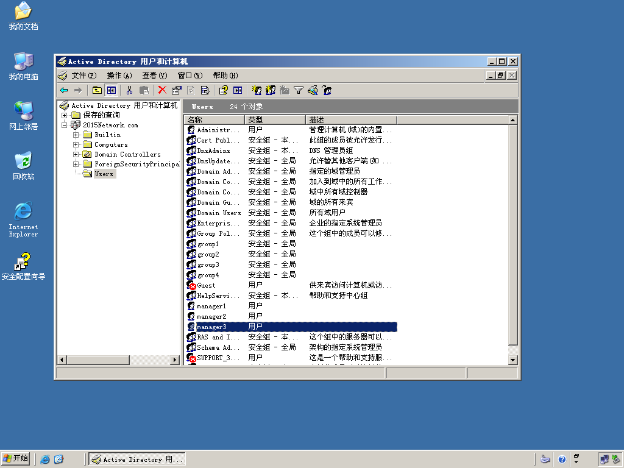Click the list scrollbar up arrow
This screenshot has width=624, height=468.
coord(512,120)
